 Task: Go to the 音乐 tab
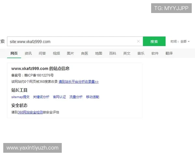click(141, 53)
